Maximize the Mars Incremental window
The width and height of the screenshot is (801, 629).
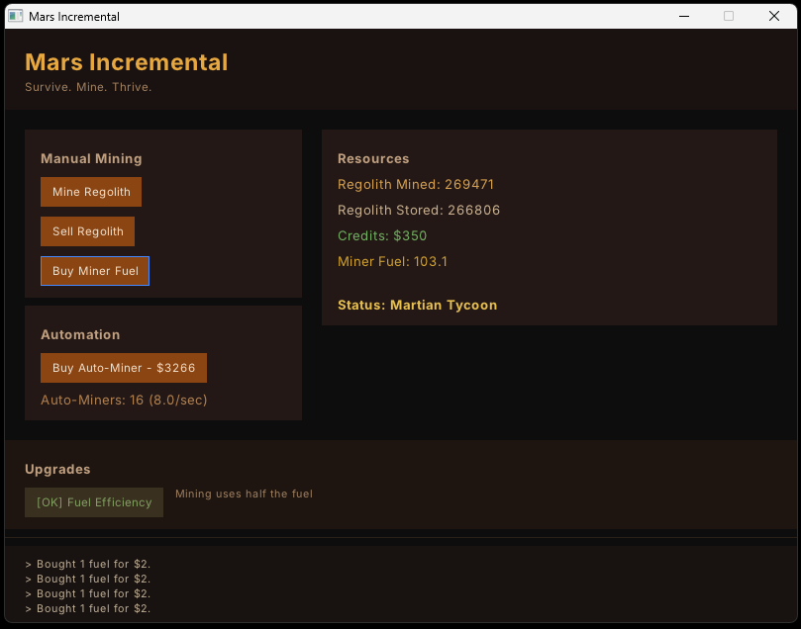[x=729, y=17]
